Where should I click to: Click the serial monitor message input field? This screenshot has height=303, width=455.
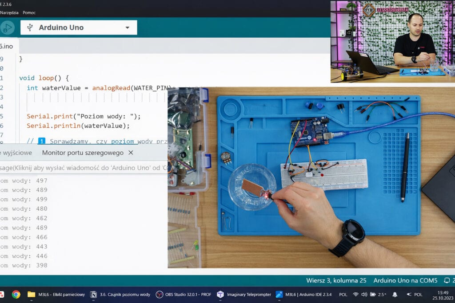(x=80, y=168)
